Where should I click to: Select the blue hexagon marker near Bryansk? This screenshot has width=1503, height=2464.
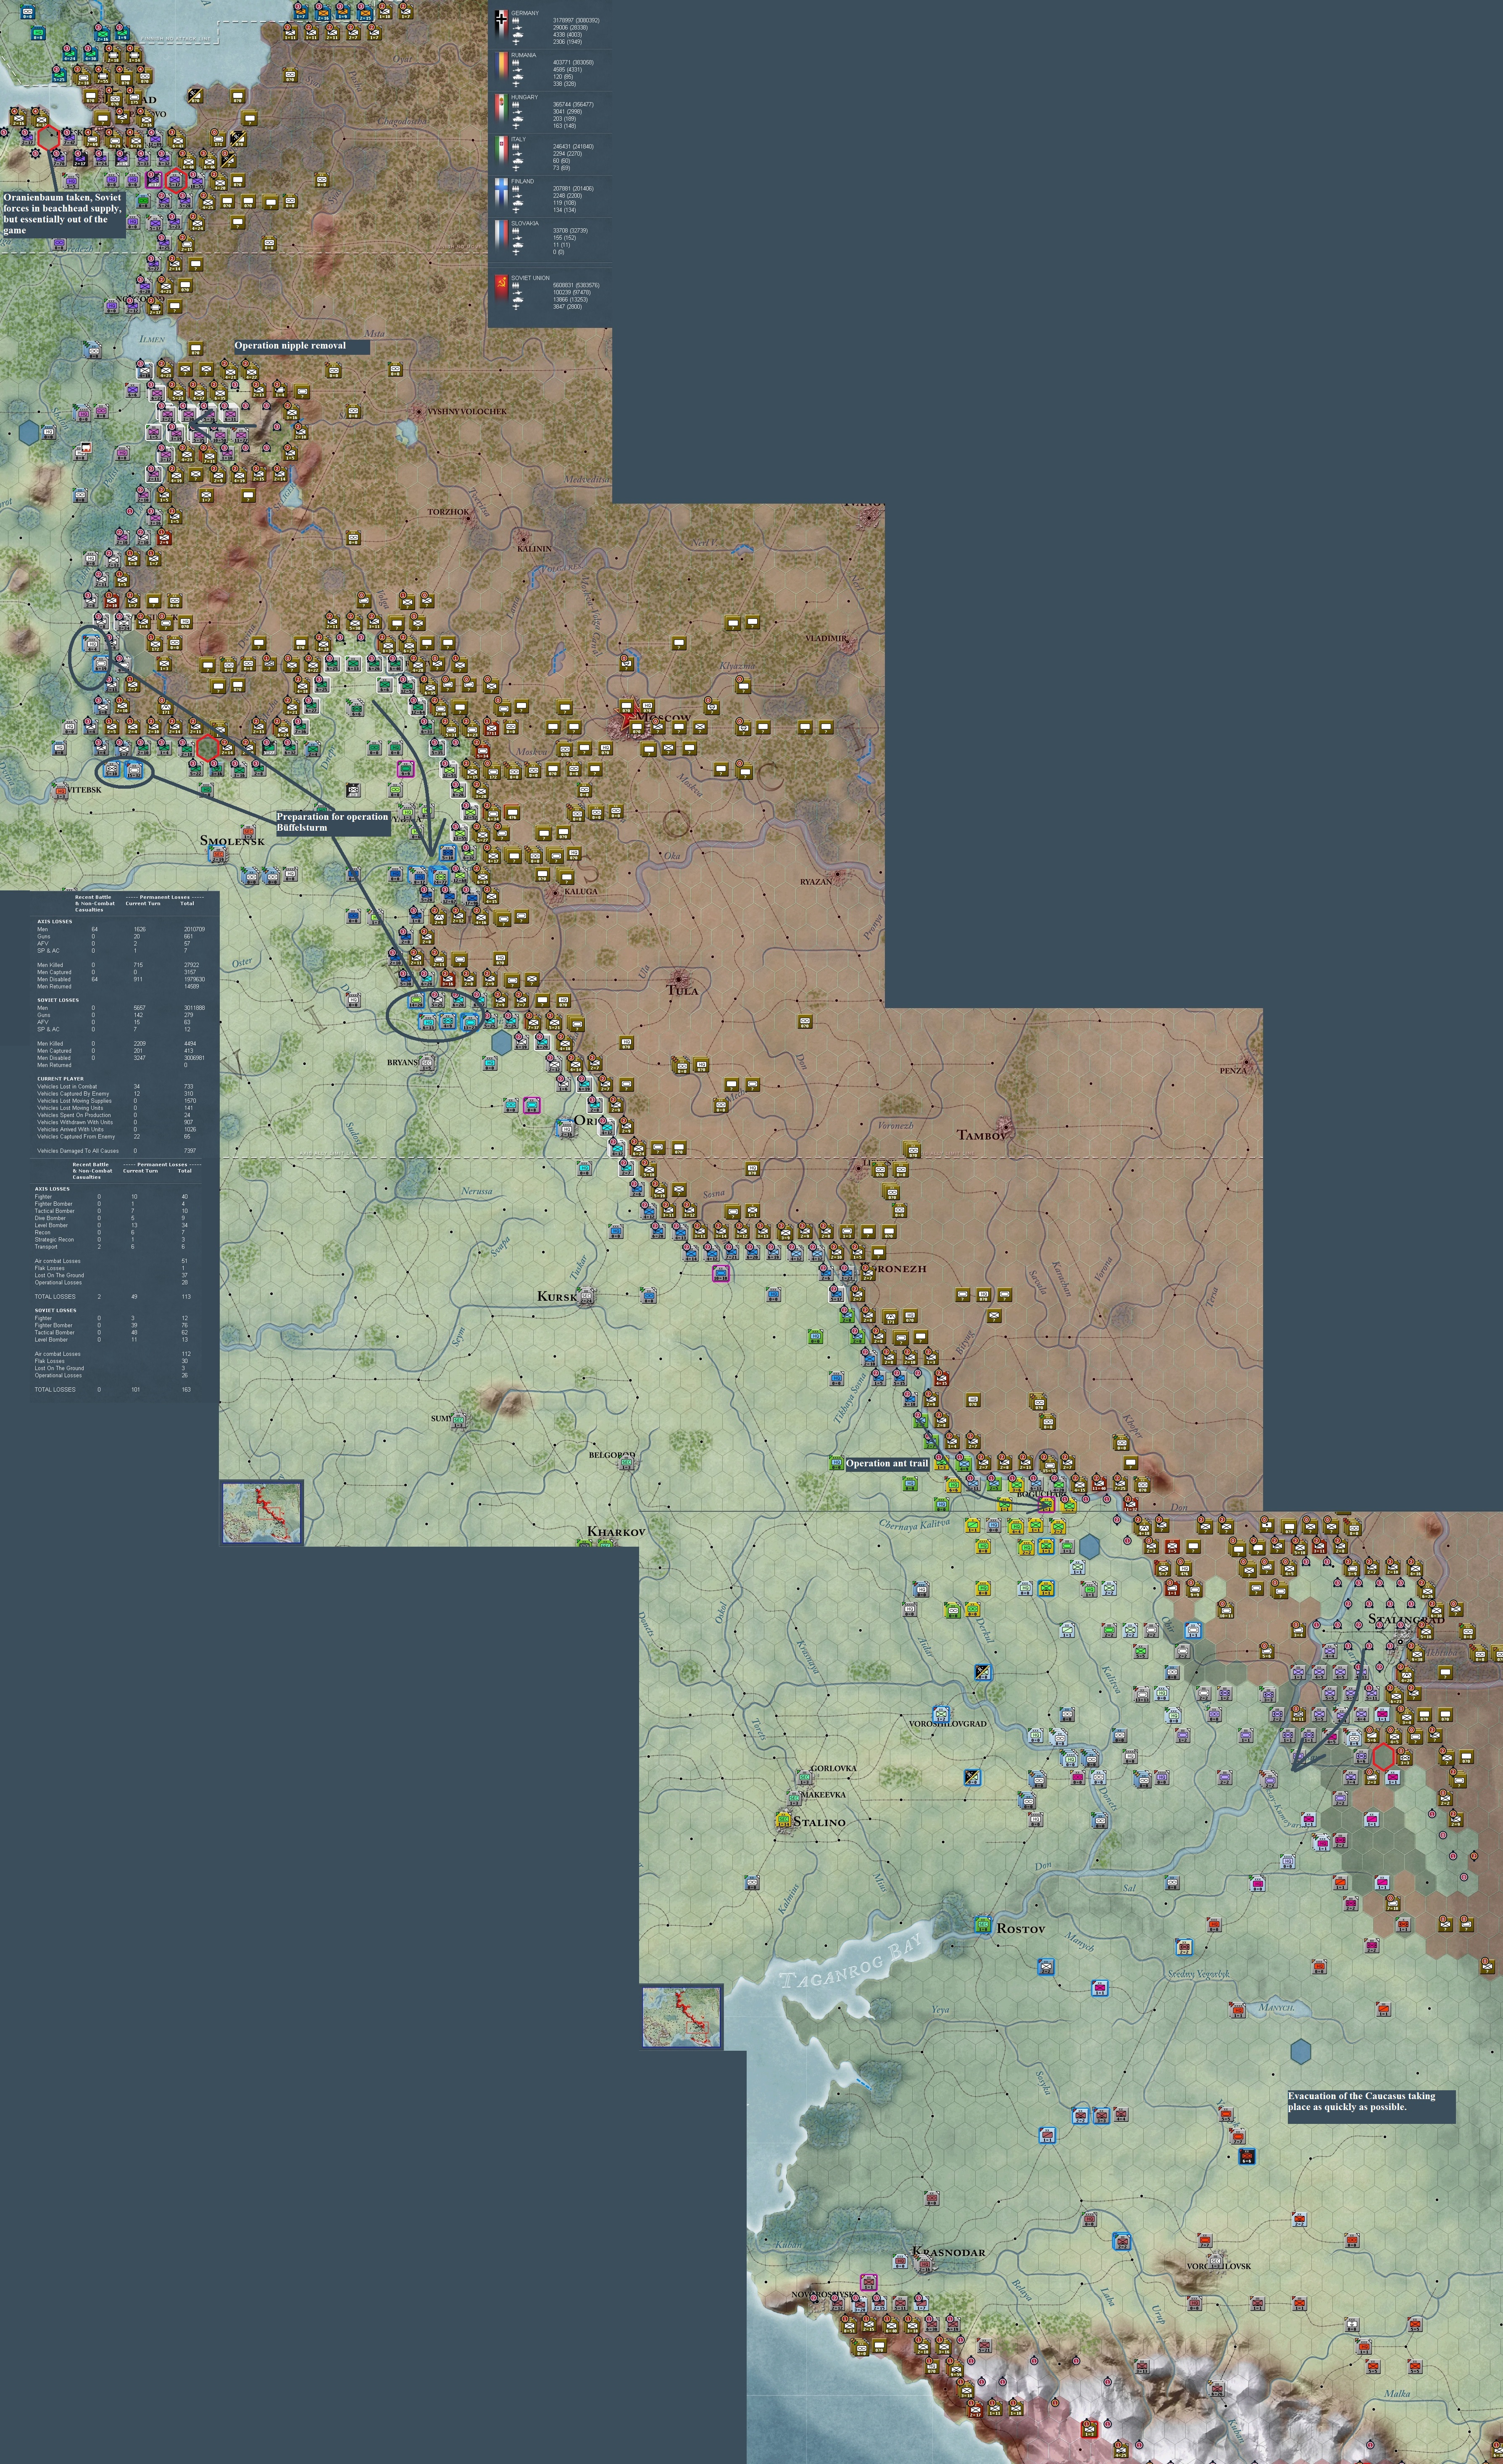[502, 1042]
